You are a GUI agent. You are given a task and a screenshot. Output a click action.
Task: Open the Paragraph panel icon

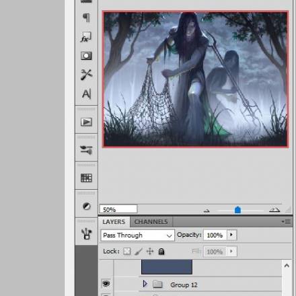tap(86, 17)
